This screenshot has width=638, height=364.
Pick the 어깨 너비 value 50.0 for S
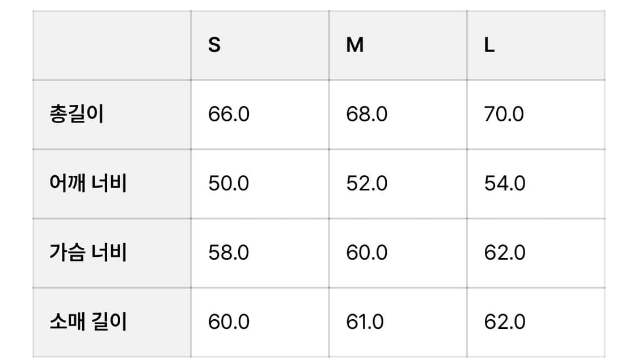click(229, 184)
